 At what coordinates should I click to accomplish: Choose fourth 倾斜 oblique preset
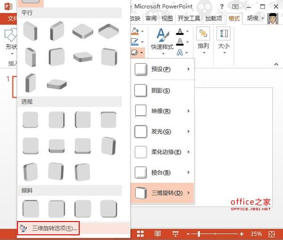(x=108, y=208)
